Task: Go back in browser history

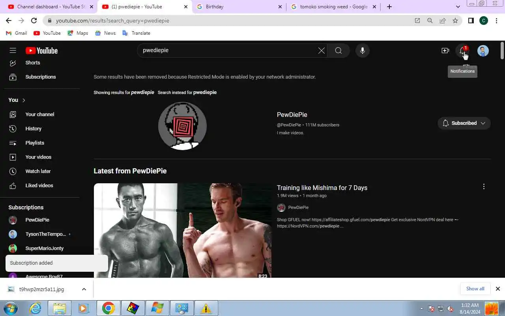Action: pos(9,21)
